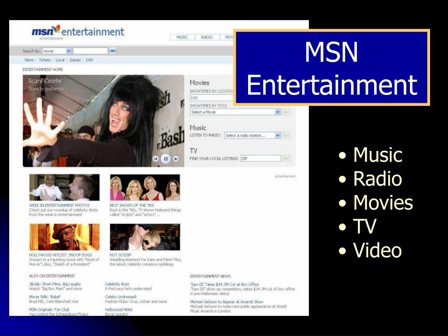Click the search Go button

[113, 51]
